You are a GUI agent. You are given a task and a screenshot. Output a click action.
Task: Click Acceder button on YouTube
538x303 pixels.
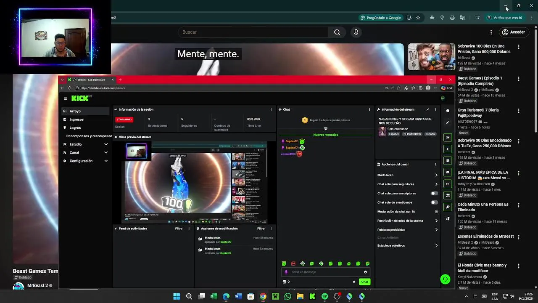(514, 32)
